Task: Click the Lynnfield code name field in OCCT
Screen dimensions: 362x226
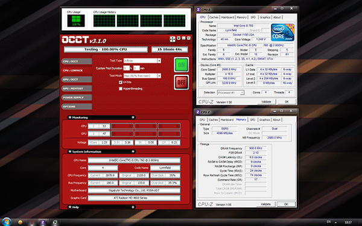Action: click(165, 168)
